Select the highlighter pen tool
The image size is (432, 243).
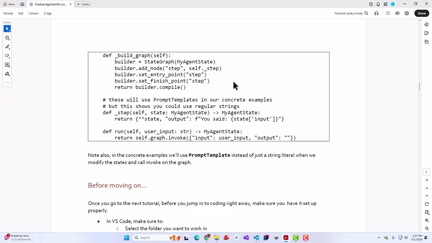pyautogui.click(x=7, y=47)
